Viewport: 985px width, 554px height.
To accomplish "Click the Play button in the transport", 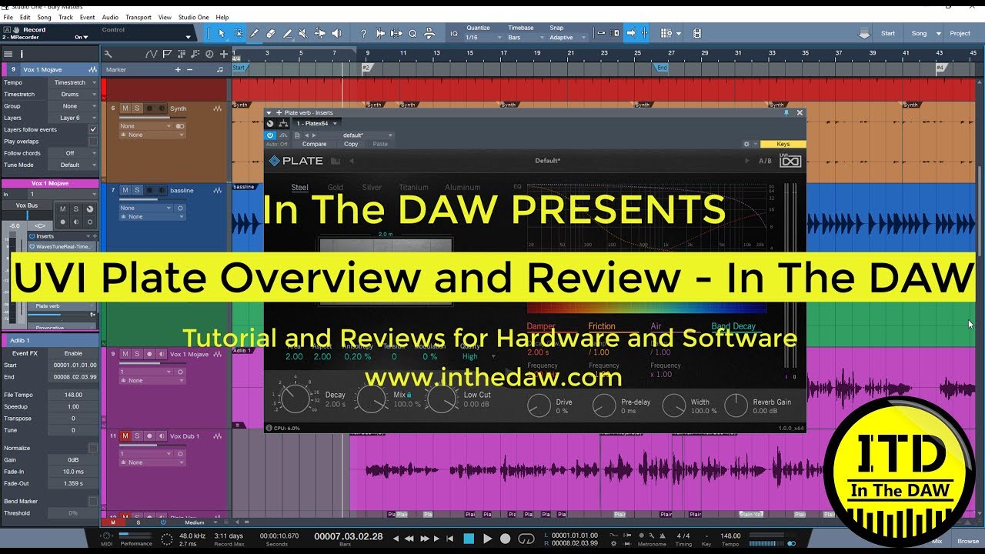I will click(487, 539).
